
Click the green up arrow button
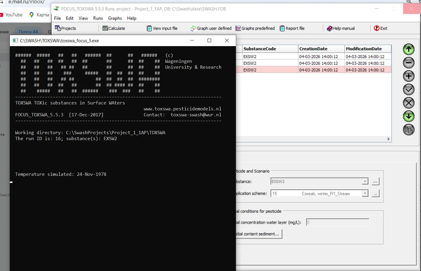pyautogui.click(x=408, y=49)
